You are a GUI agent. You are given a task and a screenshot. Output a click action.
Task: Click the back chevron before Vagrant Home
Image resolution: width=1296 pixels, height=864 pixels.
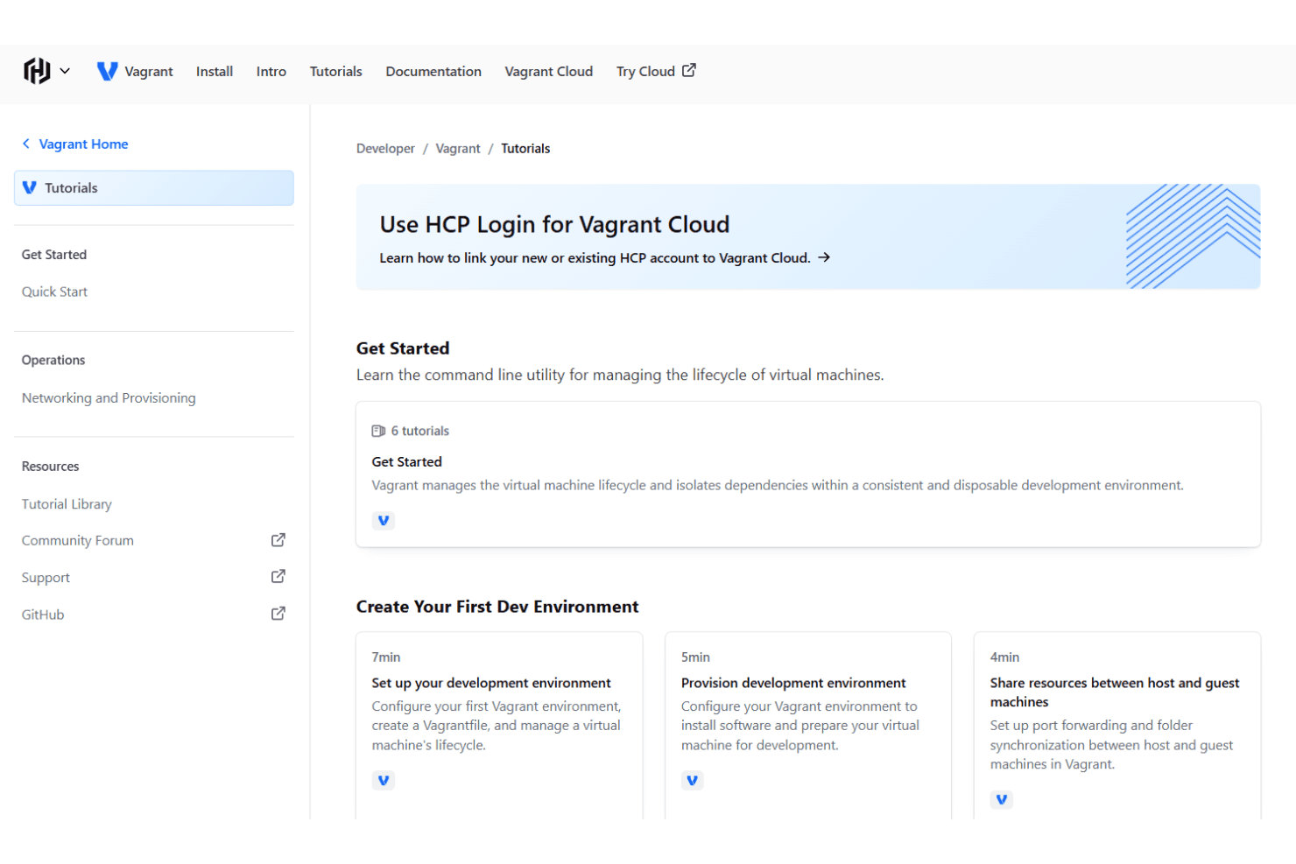[x=26, y=144]
